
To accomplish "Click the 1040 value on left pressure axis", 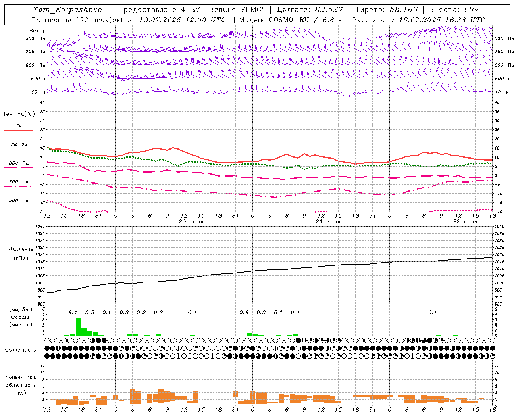I will point(40,226).
